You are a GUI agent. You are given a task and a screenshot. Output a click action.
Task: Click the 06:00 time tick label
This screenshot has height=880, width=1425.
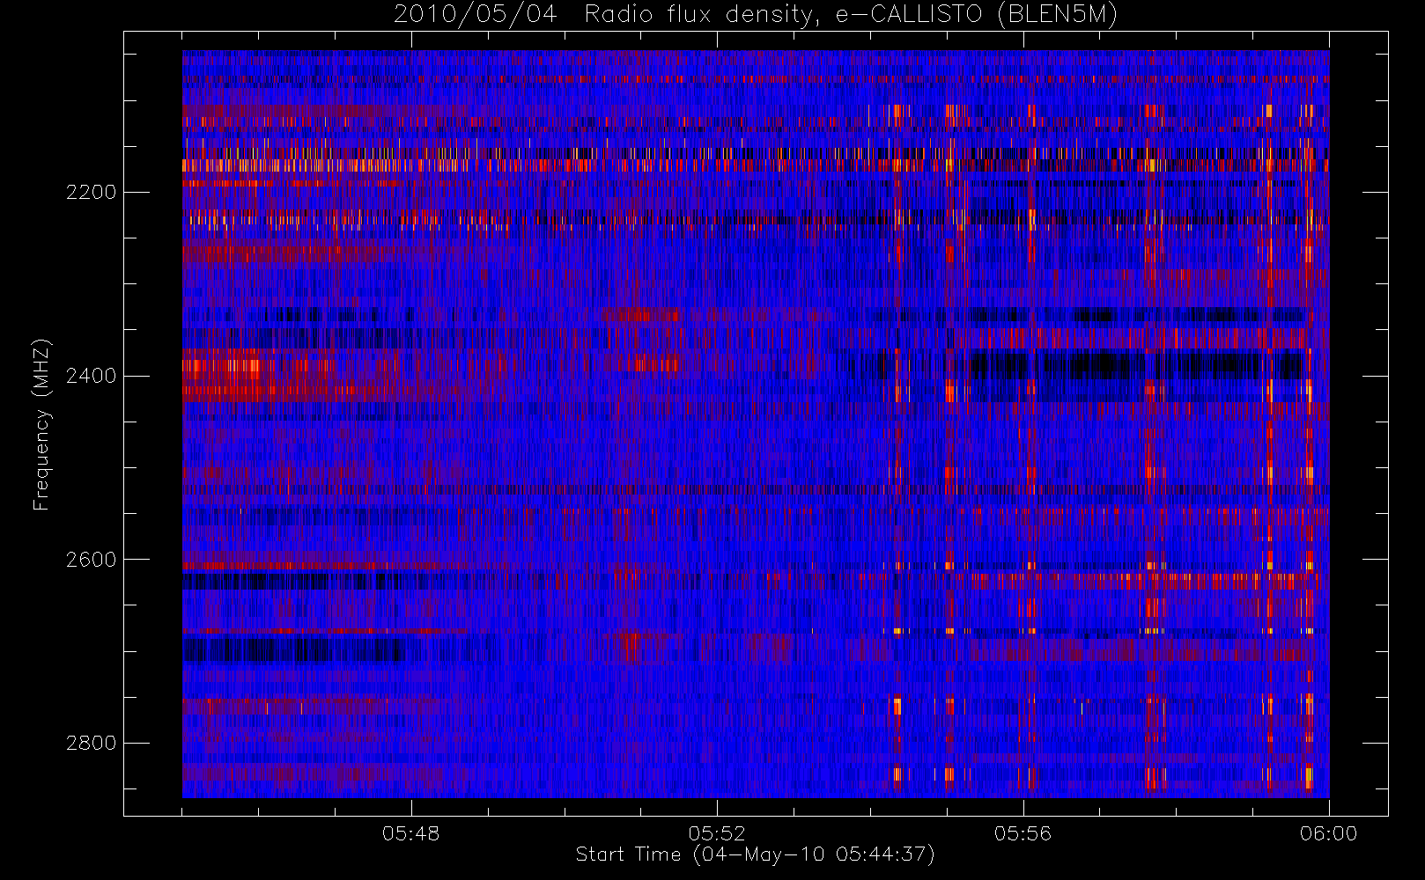coord(1329,832)
